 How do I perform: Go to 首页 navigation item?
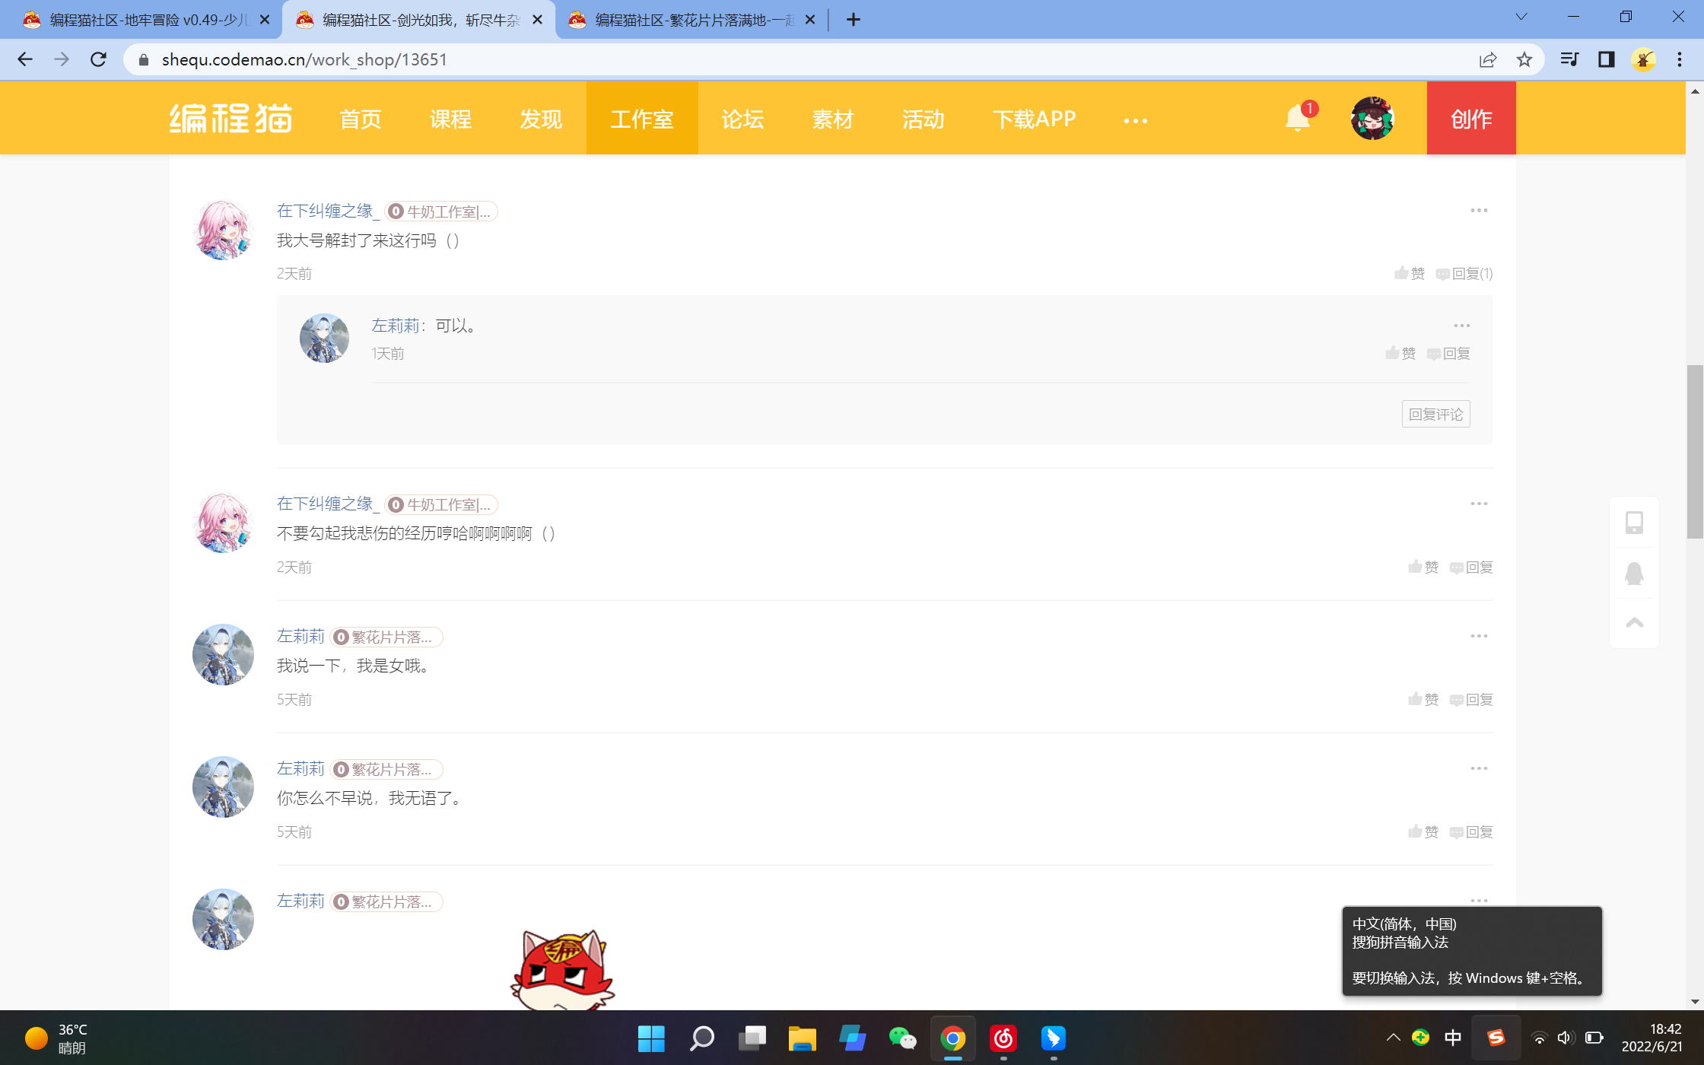coord(361,119)
